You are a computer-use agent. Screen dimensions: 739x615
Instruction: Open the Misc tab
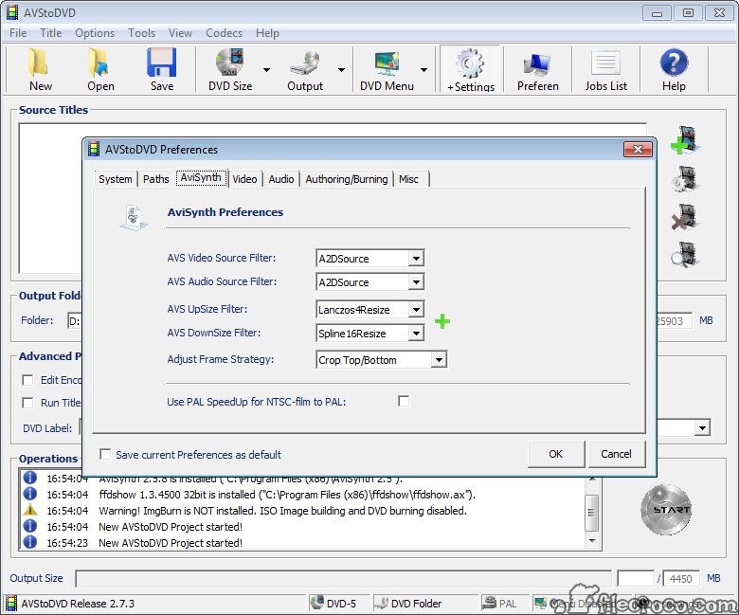(408, 179)
